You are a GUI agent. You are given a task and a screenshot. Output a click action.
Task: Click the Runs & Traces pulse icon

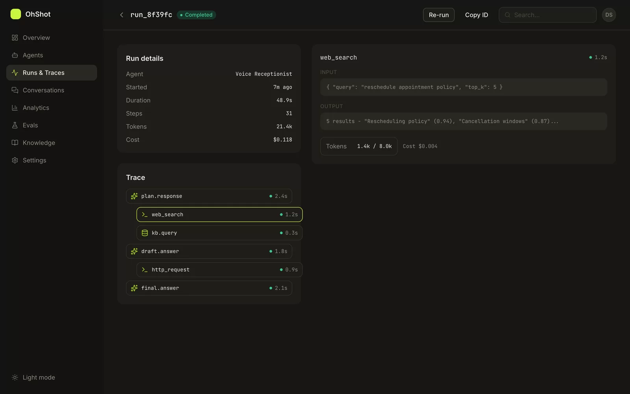pos(15,73)
